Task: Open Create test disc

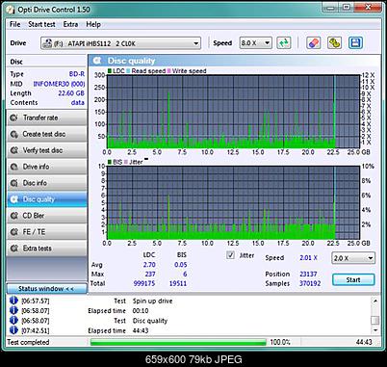Action: (x=47, y=134)
